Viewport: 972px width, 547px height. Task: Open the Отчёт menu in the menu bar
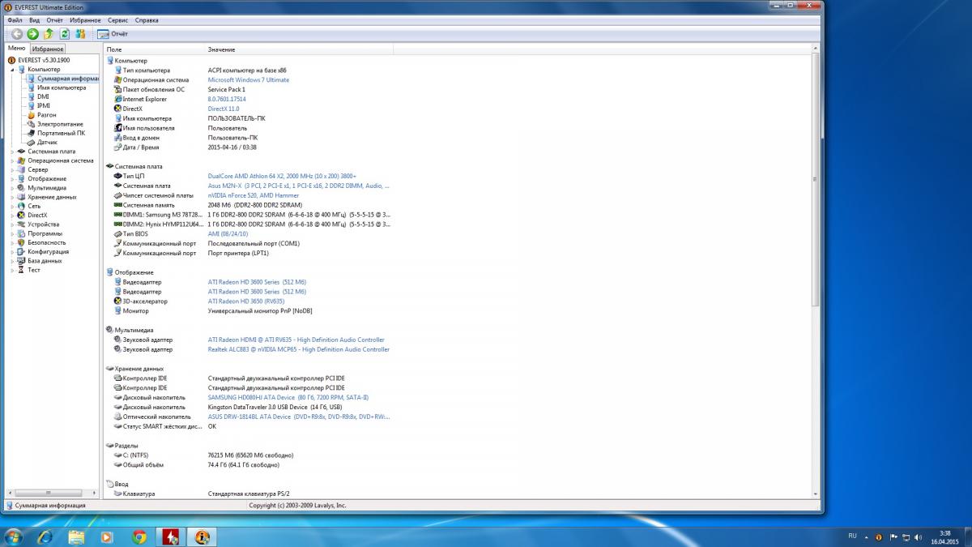coord(55,19)
